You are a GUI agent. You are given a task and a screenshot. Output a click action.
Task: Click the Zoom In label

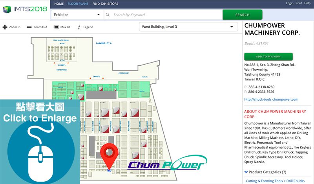[x=15, y=27]
